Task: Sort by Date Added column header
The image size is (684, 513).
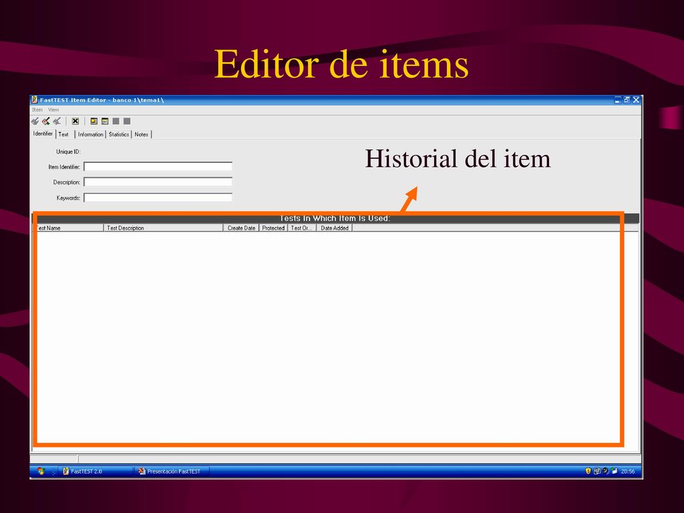Action: coord(334,228)
